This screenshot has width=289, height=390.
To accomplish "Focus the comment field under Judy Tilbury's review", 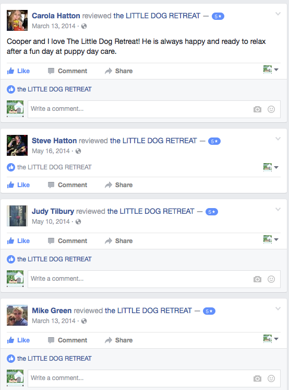I will [x=154, y=279].
